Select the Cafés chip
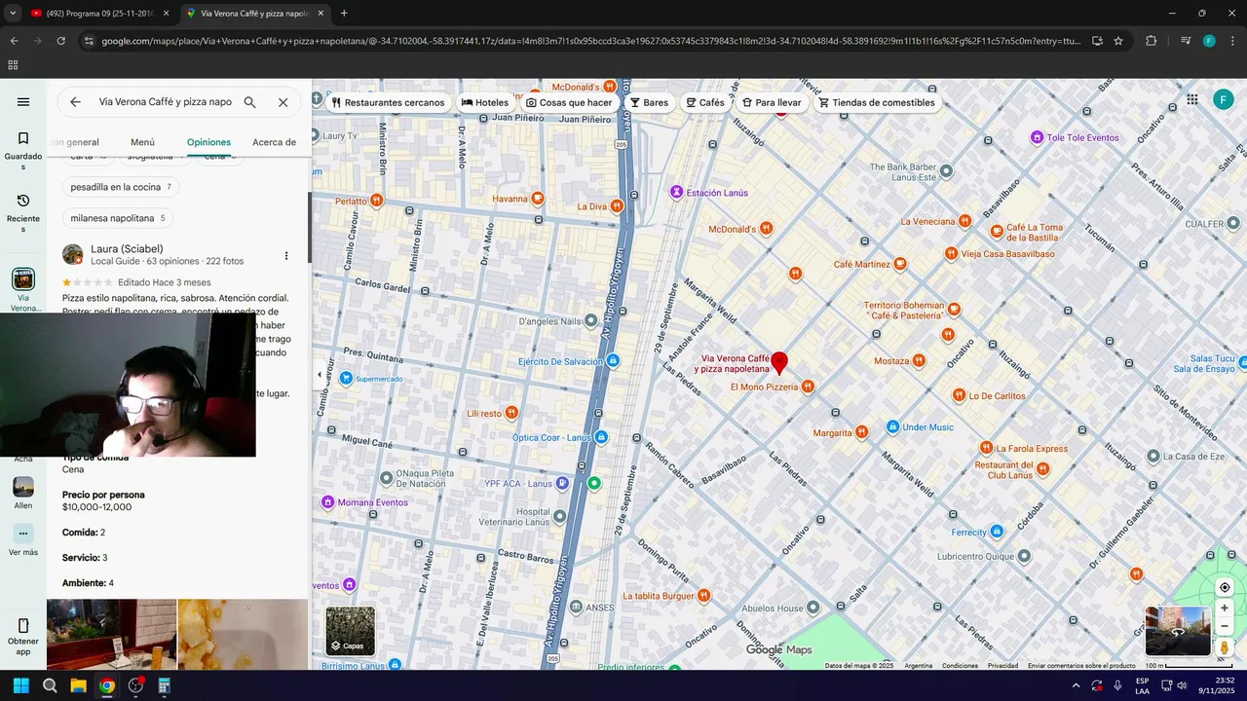This screenshot has height=701, width=1247. point(705,102)
